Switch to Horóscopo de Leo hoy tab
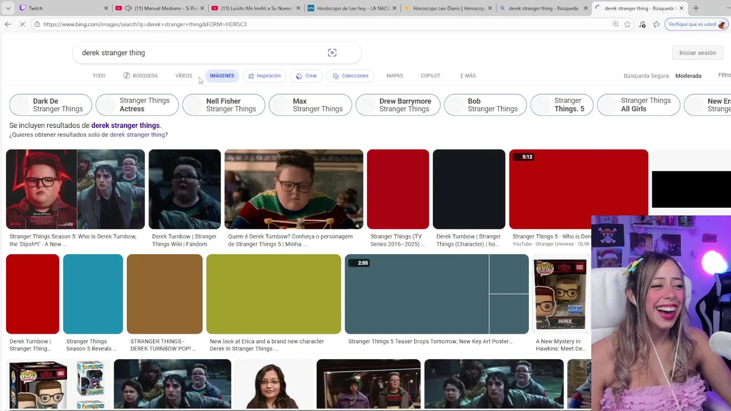The height and width of the screenshot is (411, 731). (x=351, y=8)
